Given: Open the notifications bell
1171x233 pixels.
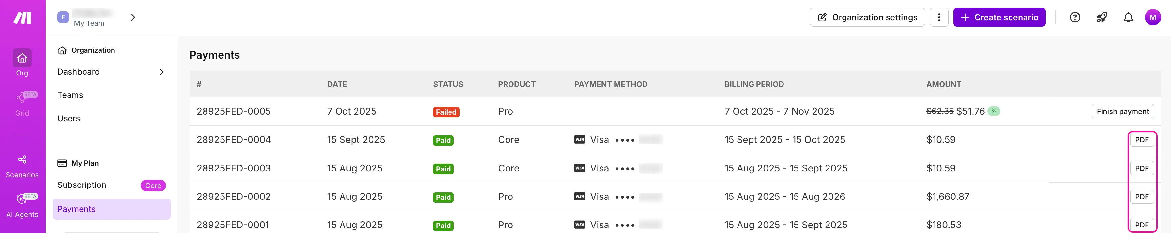Looking at the screenshot, I should pyautogui.click(x=1128, y=17).
